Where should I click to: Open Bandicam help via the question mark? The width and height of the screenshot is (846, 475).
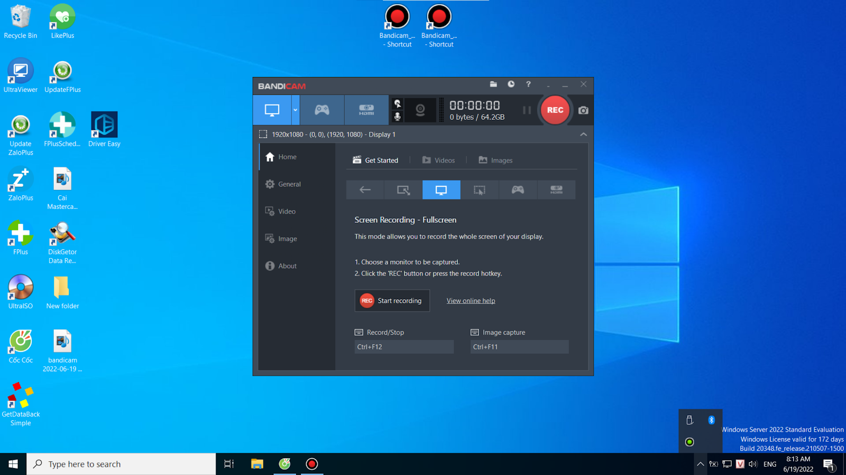tap(528, 84)
